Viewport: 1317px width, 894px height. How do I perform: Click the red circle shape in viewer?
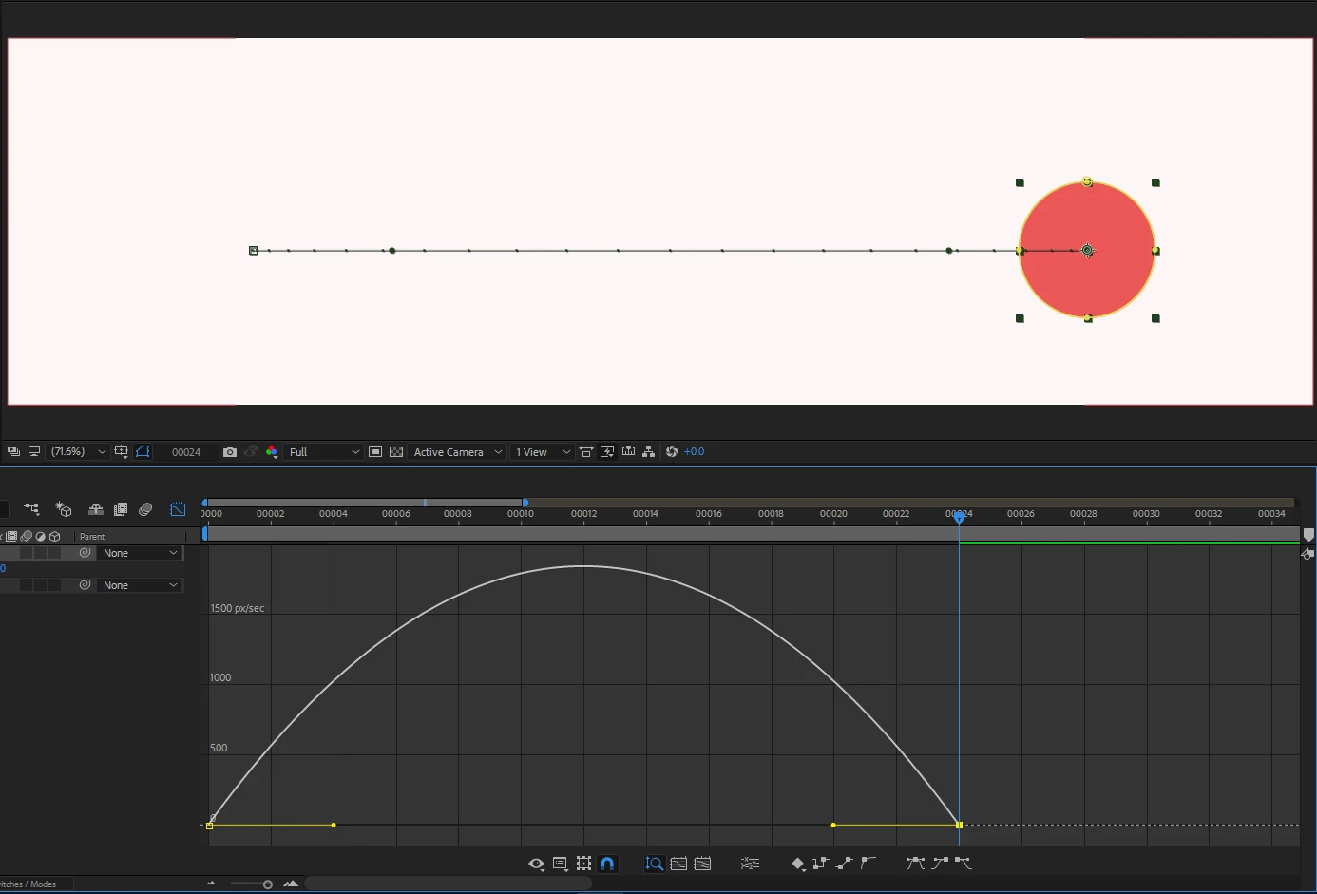tap(1087, 251)
